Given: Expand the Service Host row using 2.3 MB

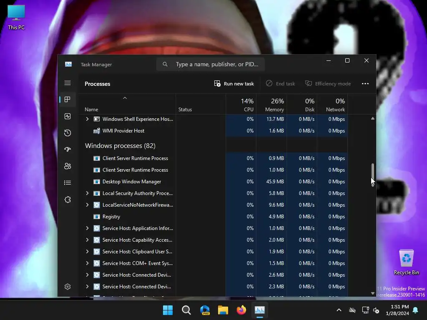Looking at the screenshot, I should click(x=87, y=287).
